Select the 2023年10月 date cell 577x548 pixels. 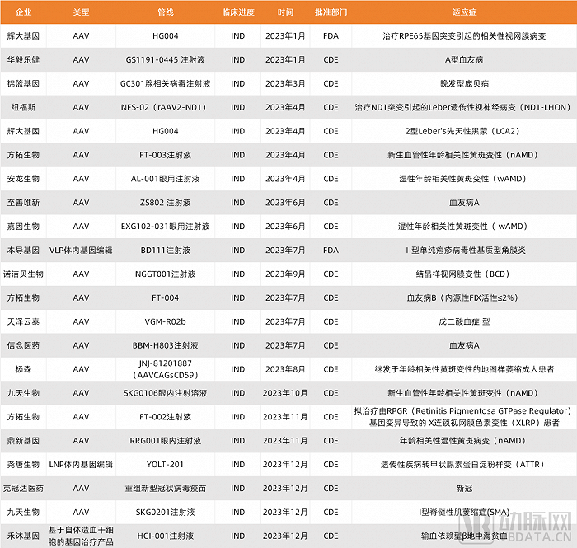coord(285,393)
